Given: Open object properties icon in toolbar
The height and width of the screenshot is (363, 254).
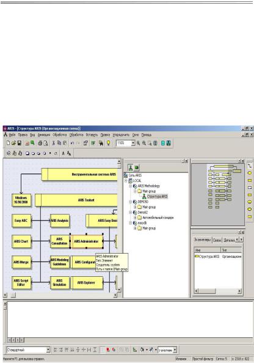Looking at the screenshot, I should pyautogui.click(x=85, y=143).
